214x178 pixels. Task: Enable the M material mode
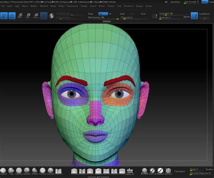[x=110, y=14]
